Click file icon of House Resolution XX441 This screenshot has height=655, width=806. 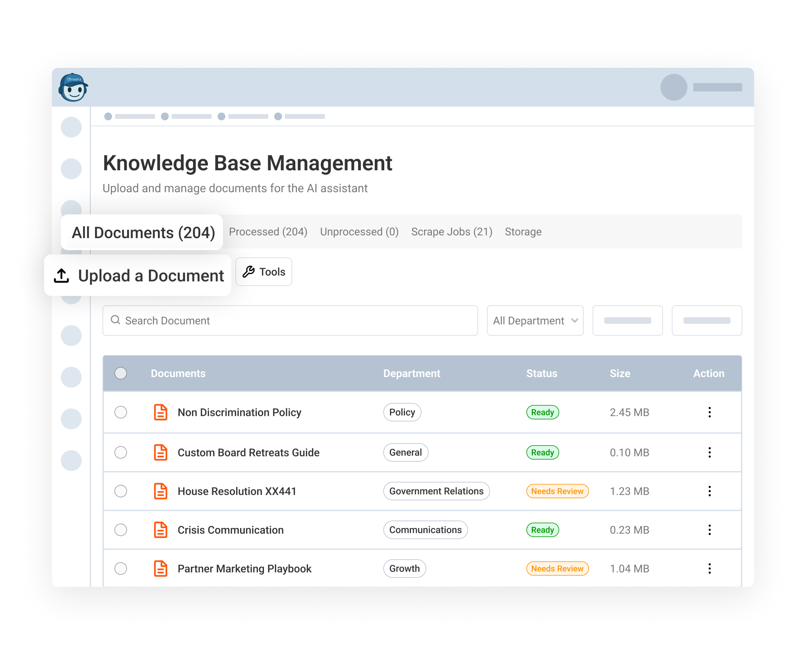(x=161, y=491)
